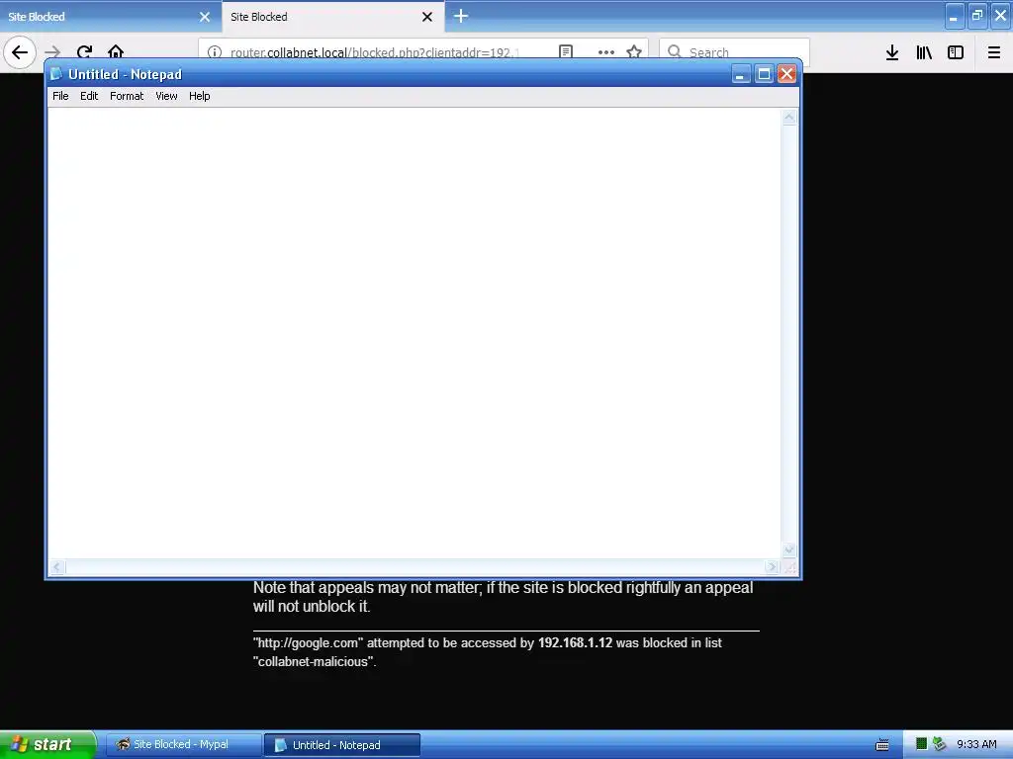This screenshot has width=1013, height=759.
Task: Click the 192.168.1.12 address text
Action: [x=575, y=642]
